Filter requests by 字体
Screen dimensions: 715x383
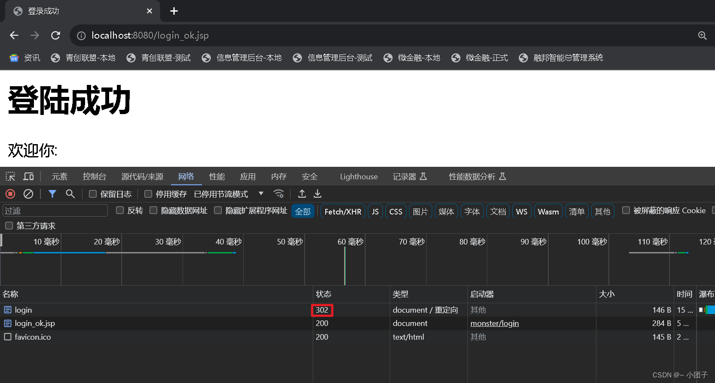[x=472, y=211]
